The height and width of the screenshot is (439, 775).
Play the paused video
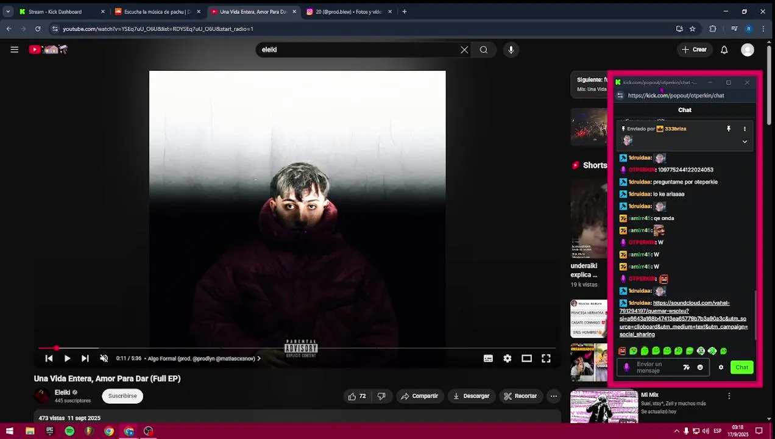point(67,359)
